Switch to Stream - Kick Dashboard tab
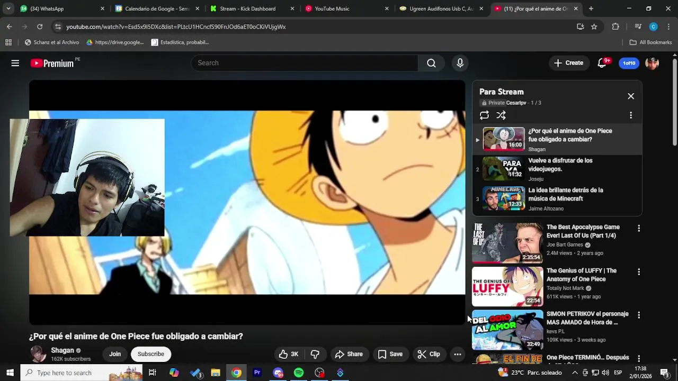 pos(252,8)
